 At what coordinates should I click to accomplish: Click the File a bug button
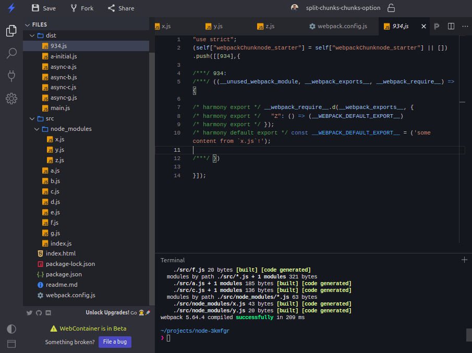coord(115,342)
